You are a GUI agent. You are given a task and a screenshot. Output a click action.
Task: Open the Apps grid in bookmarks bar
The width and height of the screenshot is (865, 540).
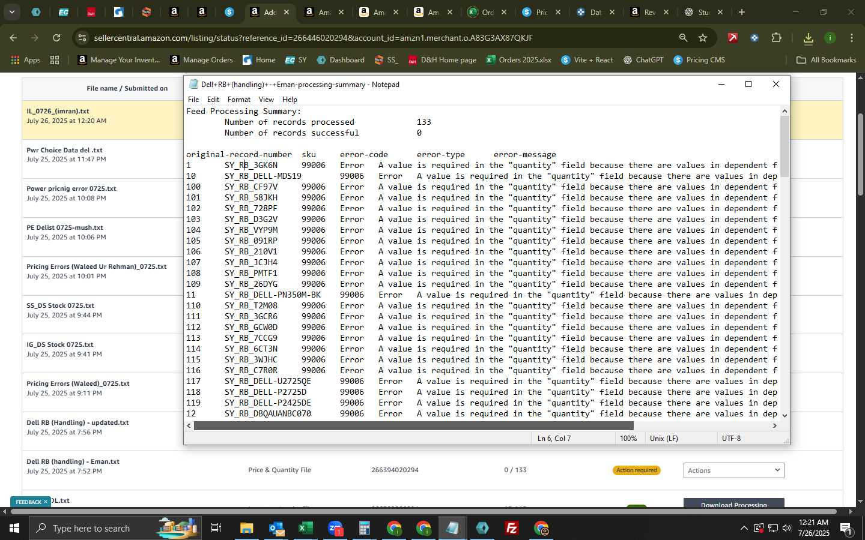(x=25, y=60)
